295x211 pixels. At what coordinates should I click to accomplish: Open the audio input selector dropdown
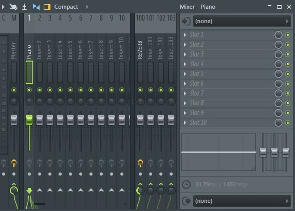(x=242, y=21)
